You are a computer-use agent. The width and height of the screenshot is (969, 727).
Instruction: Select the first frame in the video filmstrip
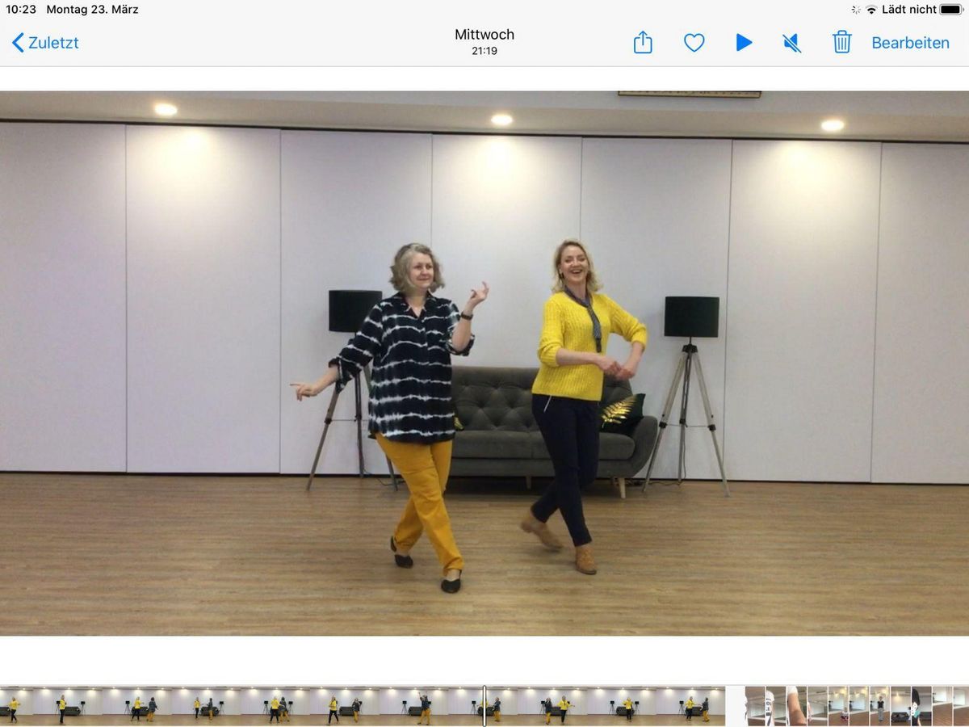tap(16, 706)
